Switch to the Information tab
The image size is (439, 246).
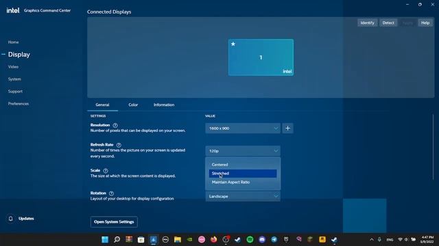(x=164, y=105)
